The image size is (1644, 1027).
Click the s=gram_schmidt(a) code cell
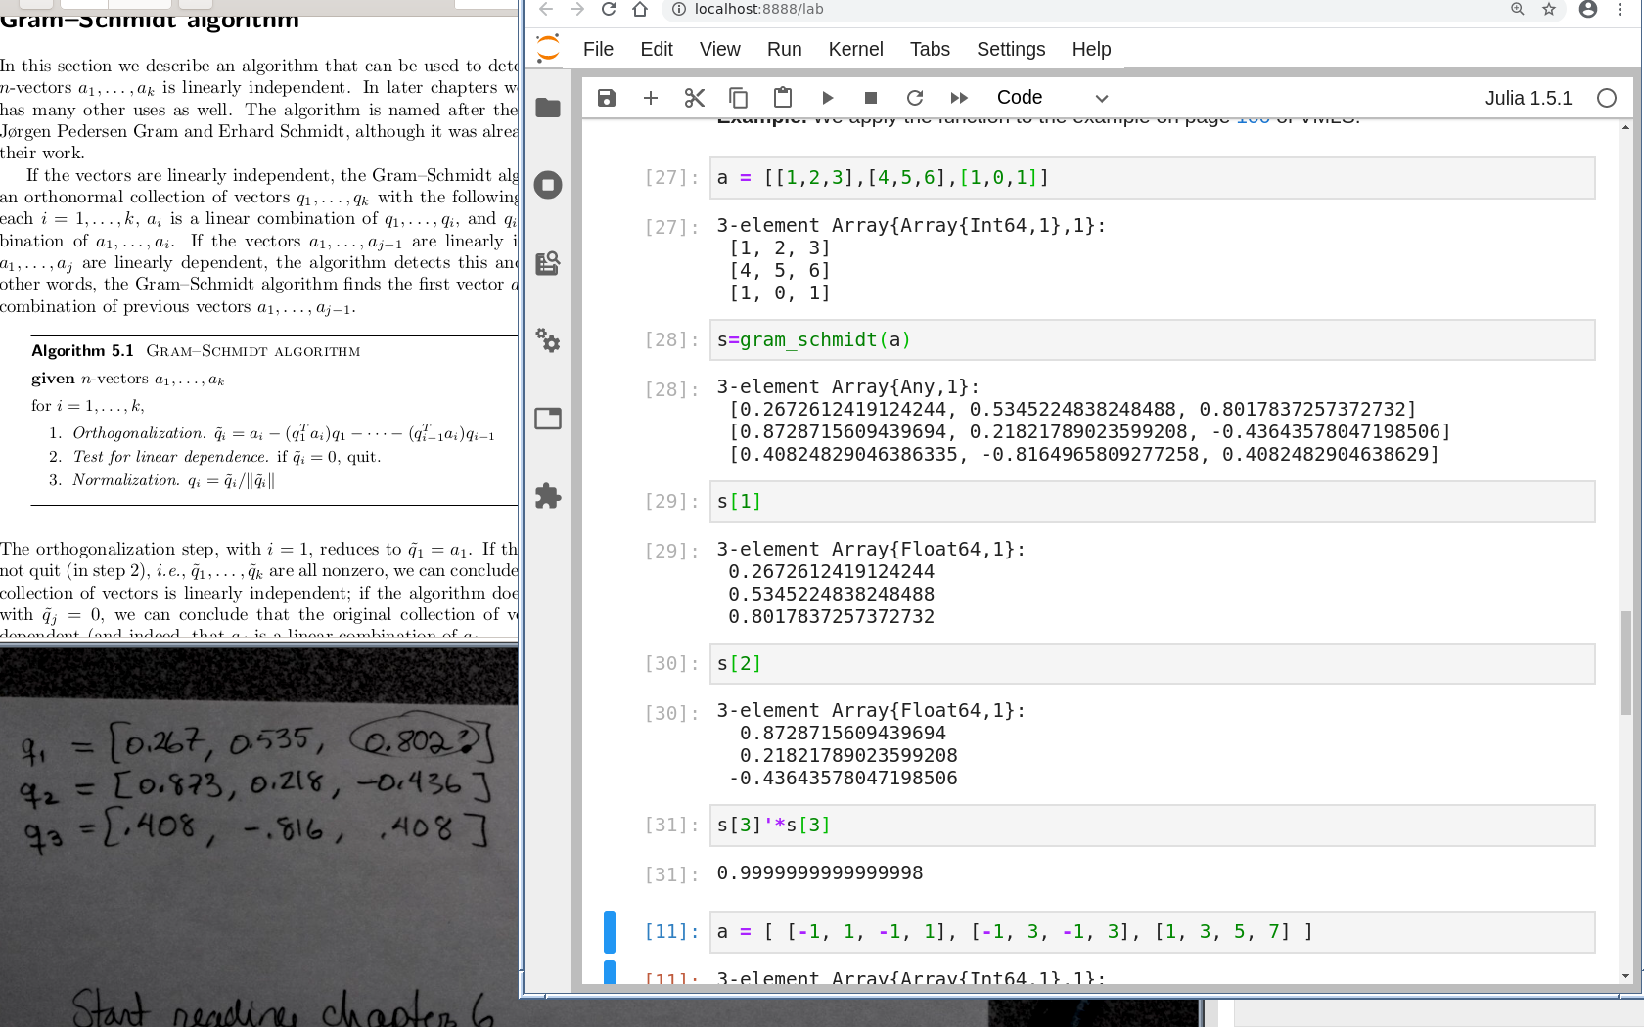[1152, 340]
